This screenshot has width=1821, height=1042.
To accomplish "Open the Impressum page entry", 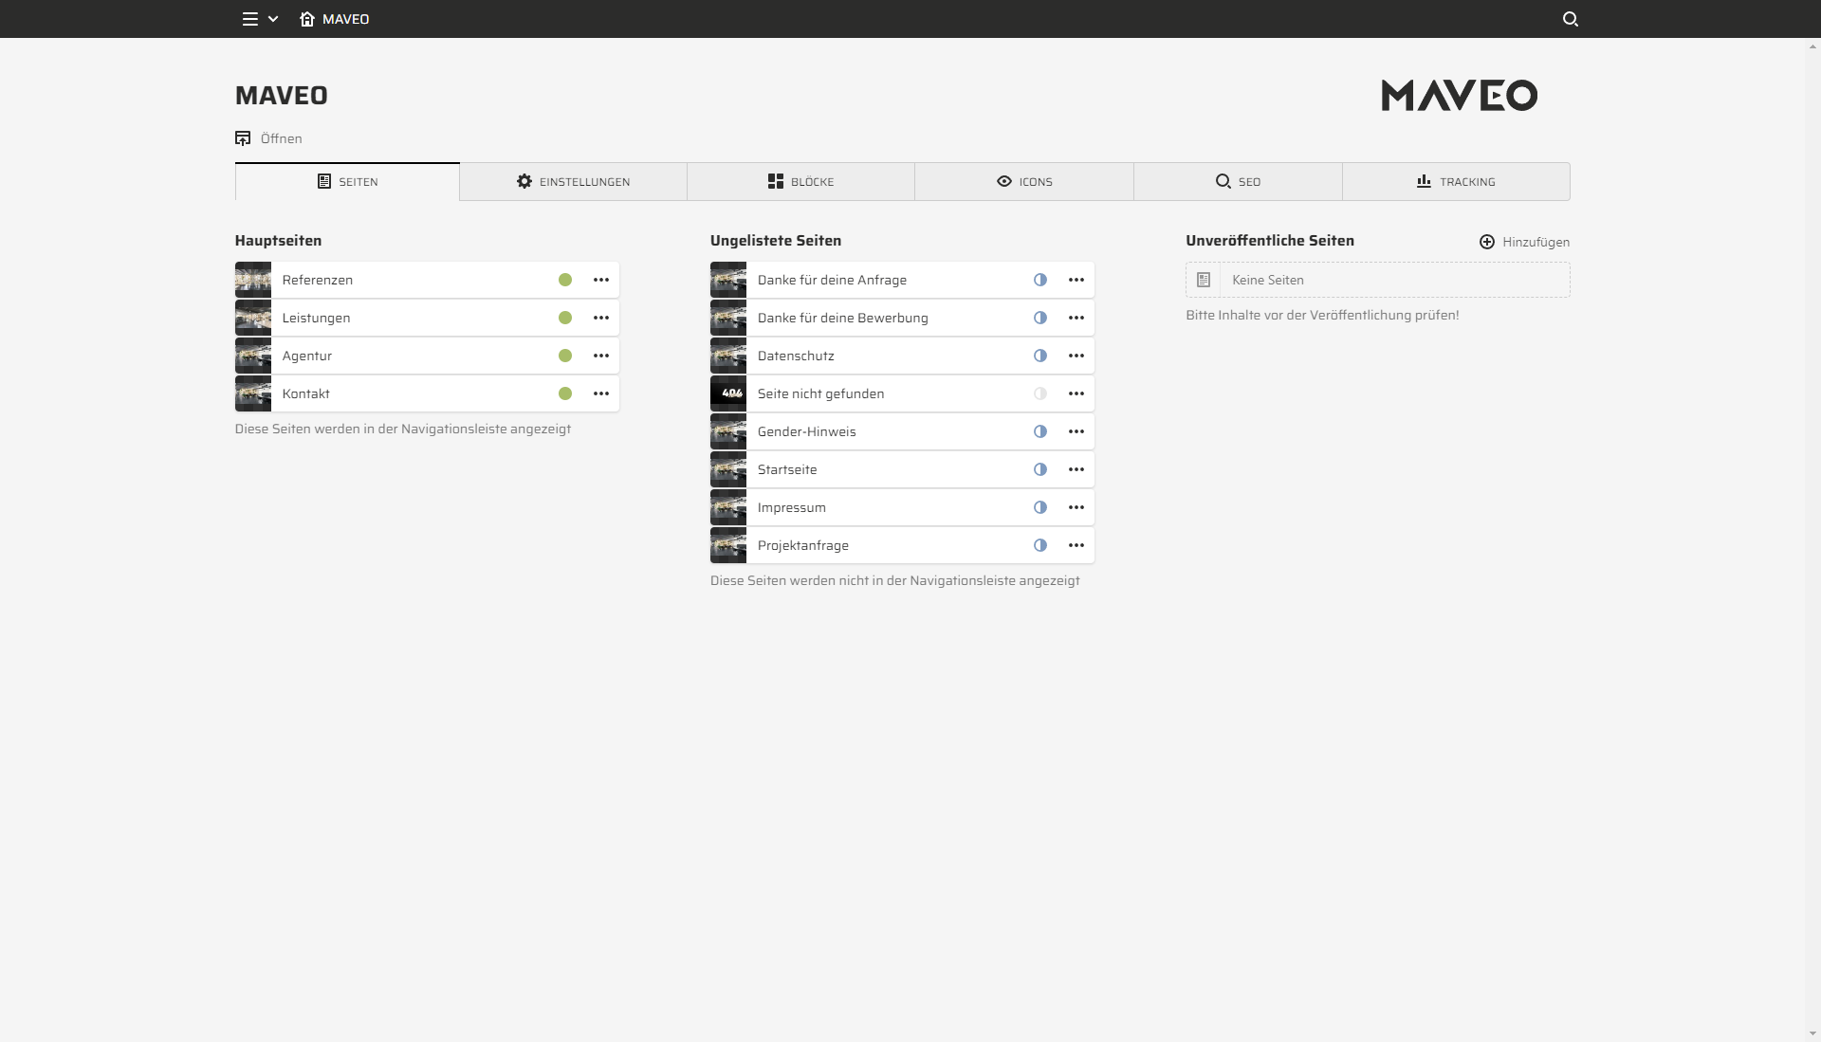I will (902, 507).
